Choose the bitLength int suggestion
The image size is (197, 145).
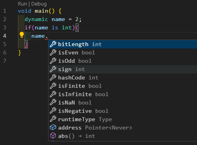pos(123,44)
